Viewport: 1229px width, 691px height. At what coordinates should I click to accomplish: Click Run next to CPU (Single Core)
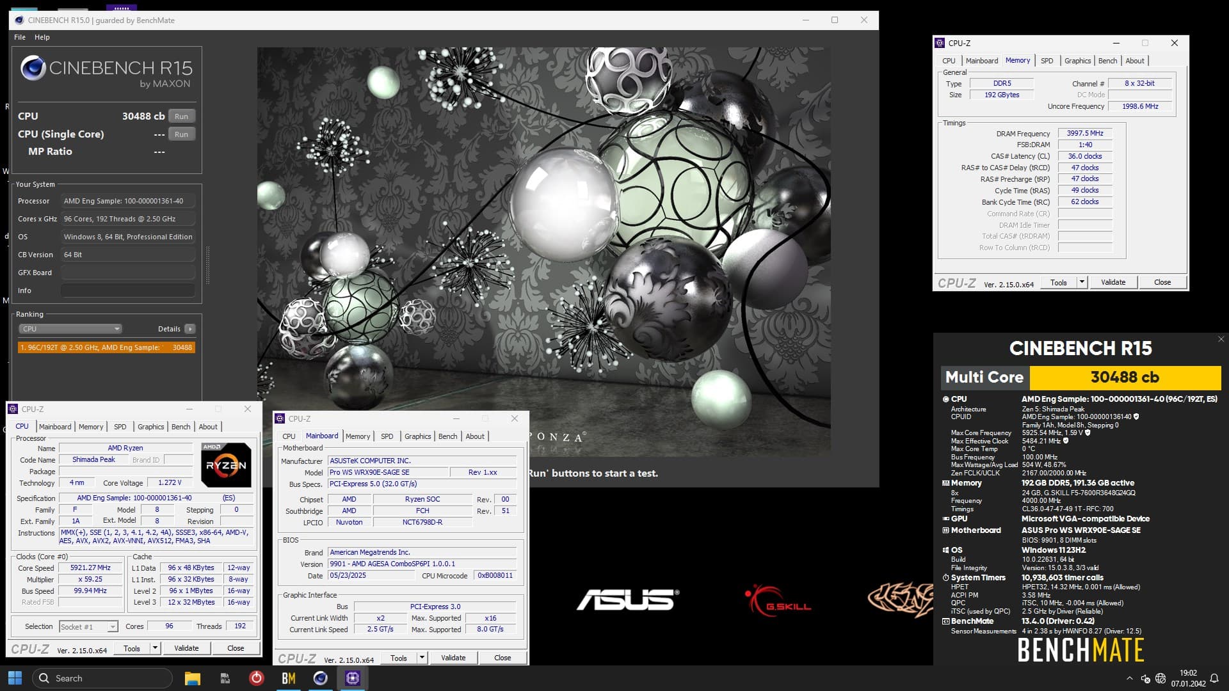[182, 134]
